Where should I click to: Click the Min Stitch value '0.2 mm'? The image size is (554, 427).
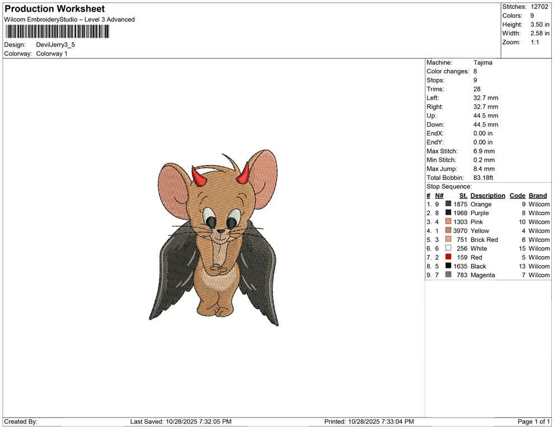pyautogui.click(x=484, y=160)
